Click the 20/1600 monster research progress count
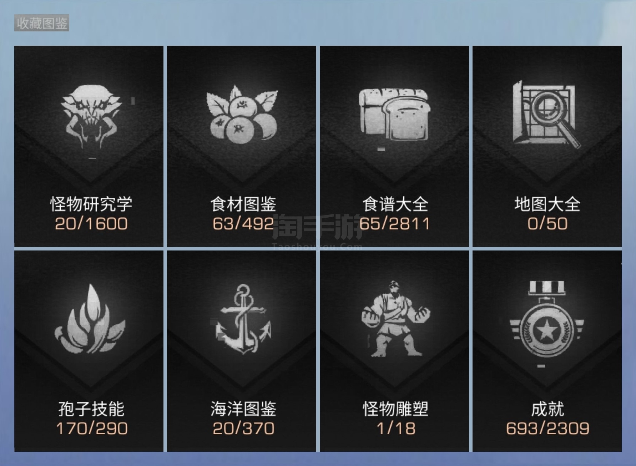Image resolution: width=636 pixels, height=466 pixels. tap(91, 223)
